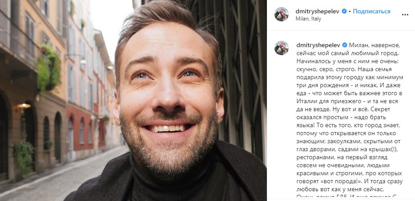Click the cut-off last caption line
The image size is (415, 201).
[x=349, y=197]
